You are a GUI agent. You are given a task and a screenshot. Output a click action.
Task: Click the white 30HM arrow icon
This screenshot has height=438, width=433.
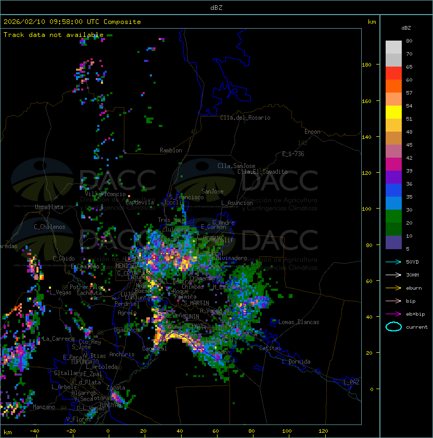point(393,275)
